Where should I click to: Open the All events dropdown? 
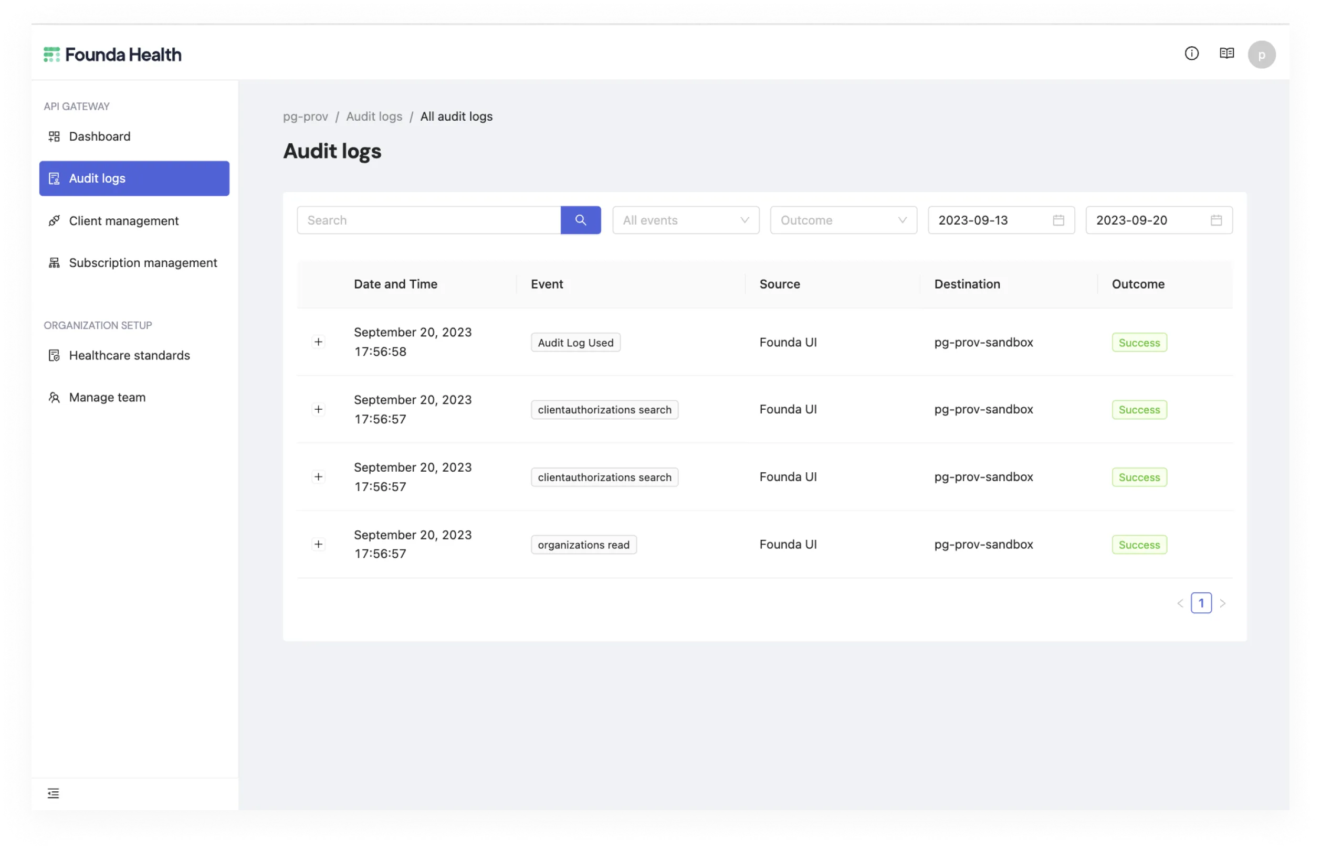click(x=685, y=220)
